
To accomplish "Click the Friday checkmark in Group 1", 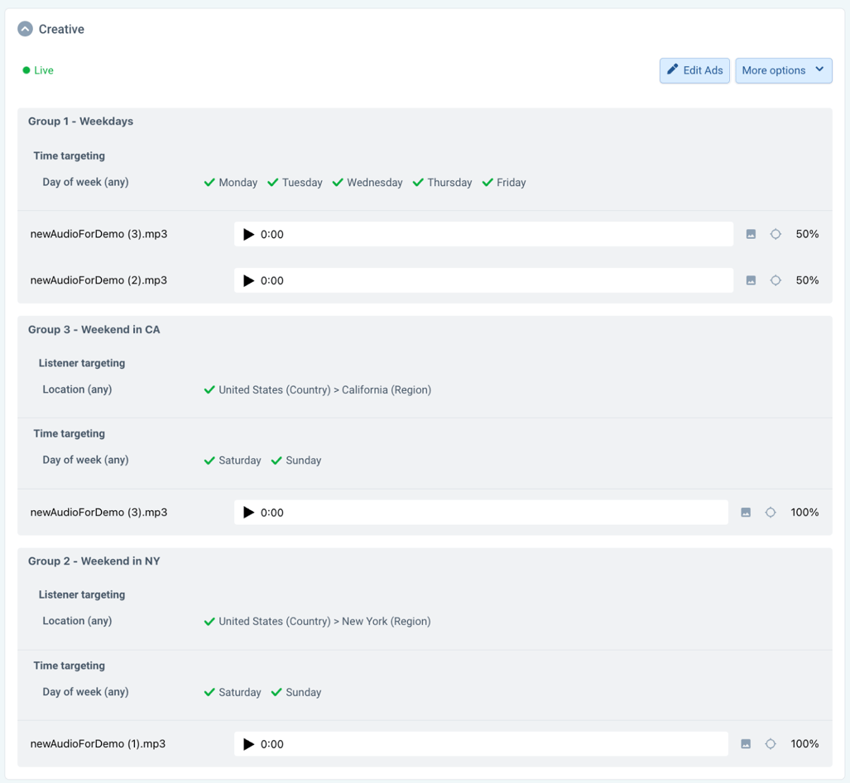I will click(487, 183).
